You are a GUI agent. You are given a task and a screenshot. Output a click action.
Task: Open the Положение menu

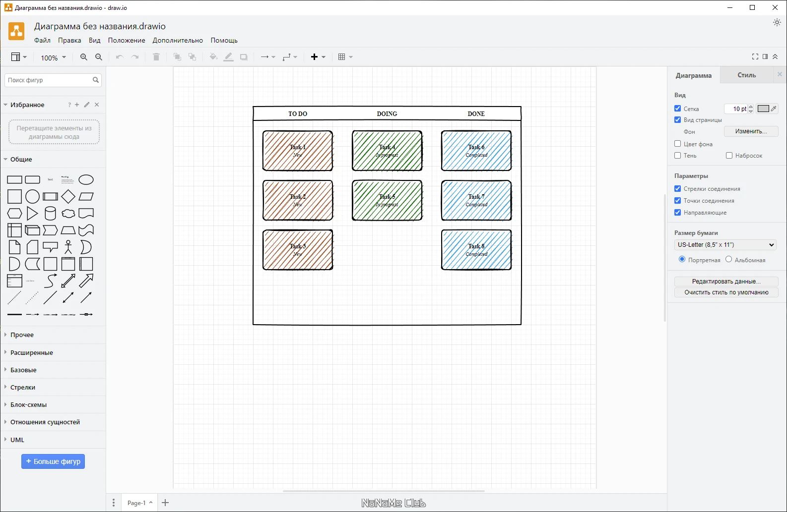click(127, 41)
